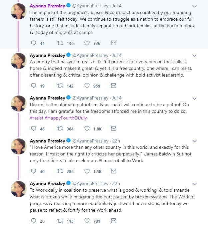Open the #resist hashtag

pos(37,118)
